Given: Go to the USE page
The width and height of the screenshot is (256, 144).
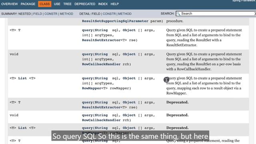Looking at the screenshot, I should pos(57,4).
